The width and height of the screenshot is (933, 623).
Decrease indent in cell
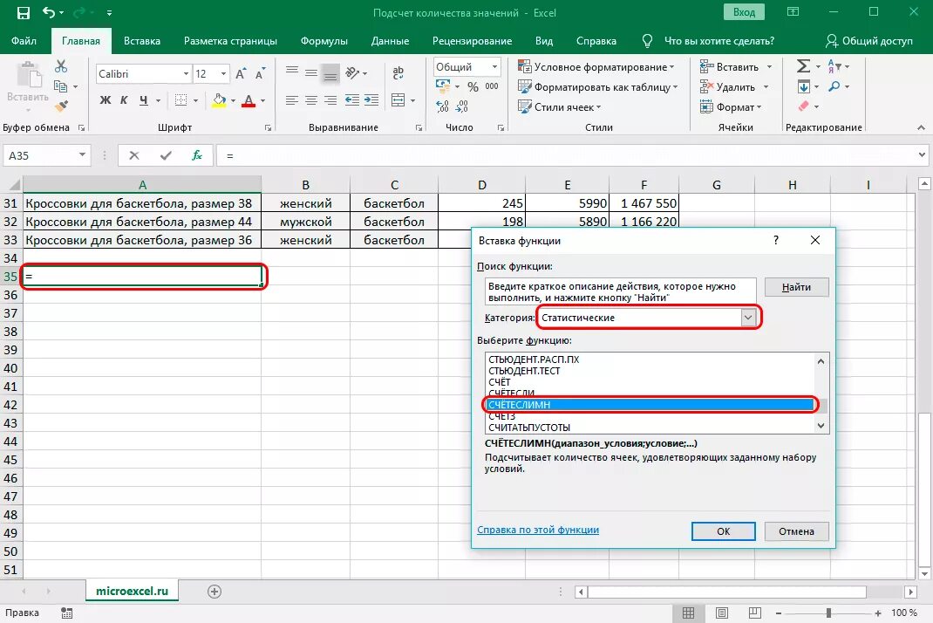point(352,100)
